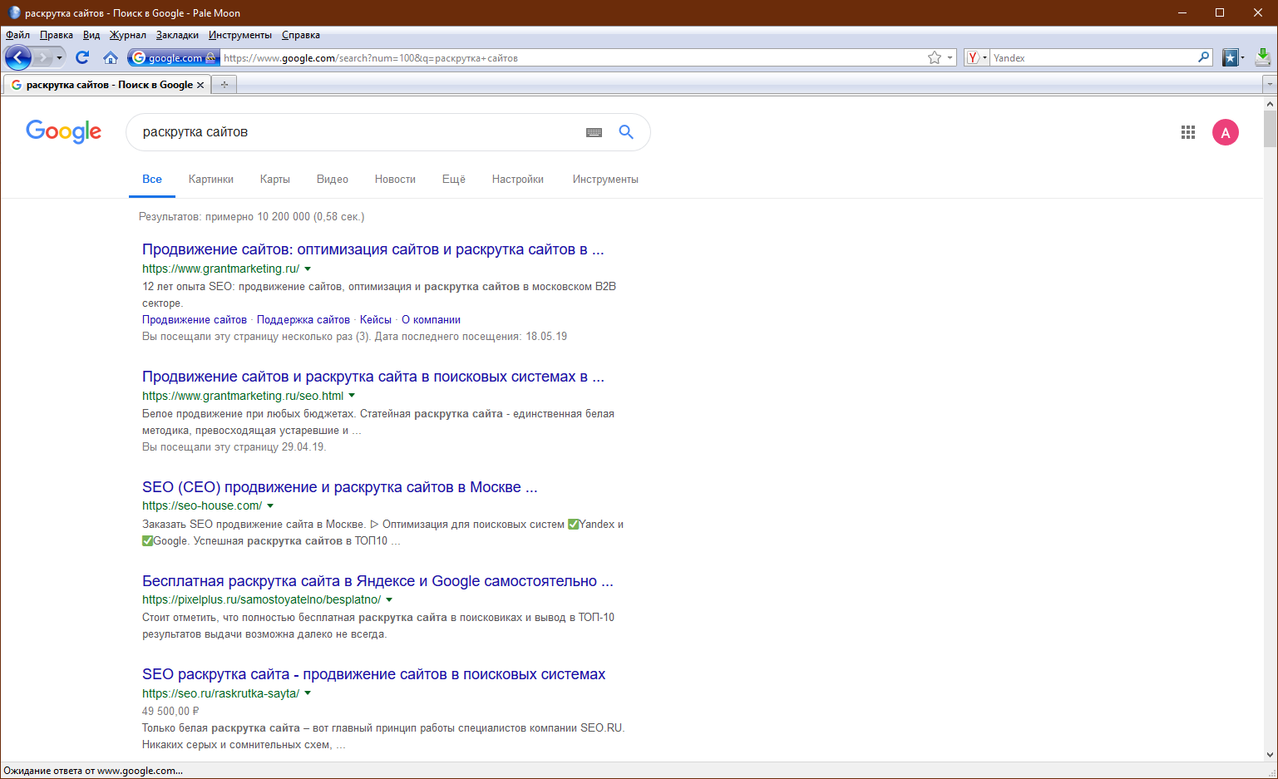Switch to the Картинки search tab

(211, 179)
